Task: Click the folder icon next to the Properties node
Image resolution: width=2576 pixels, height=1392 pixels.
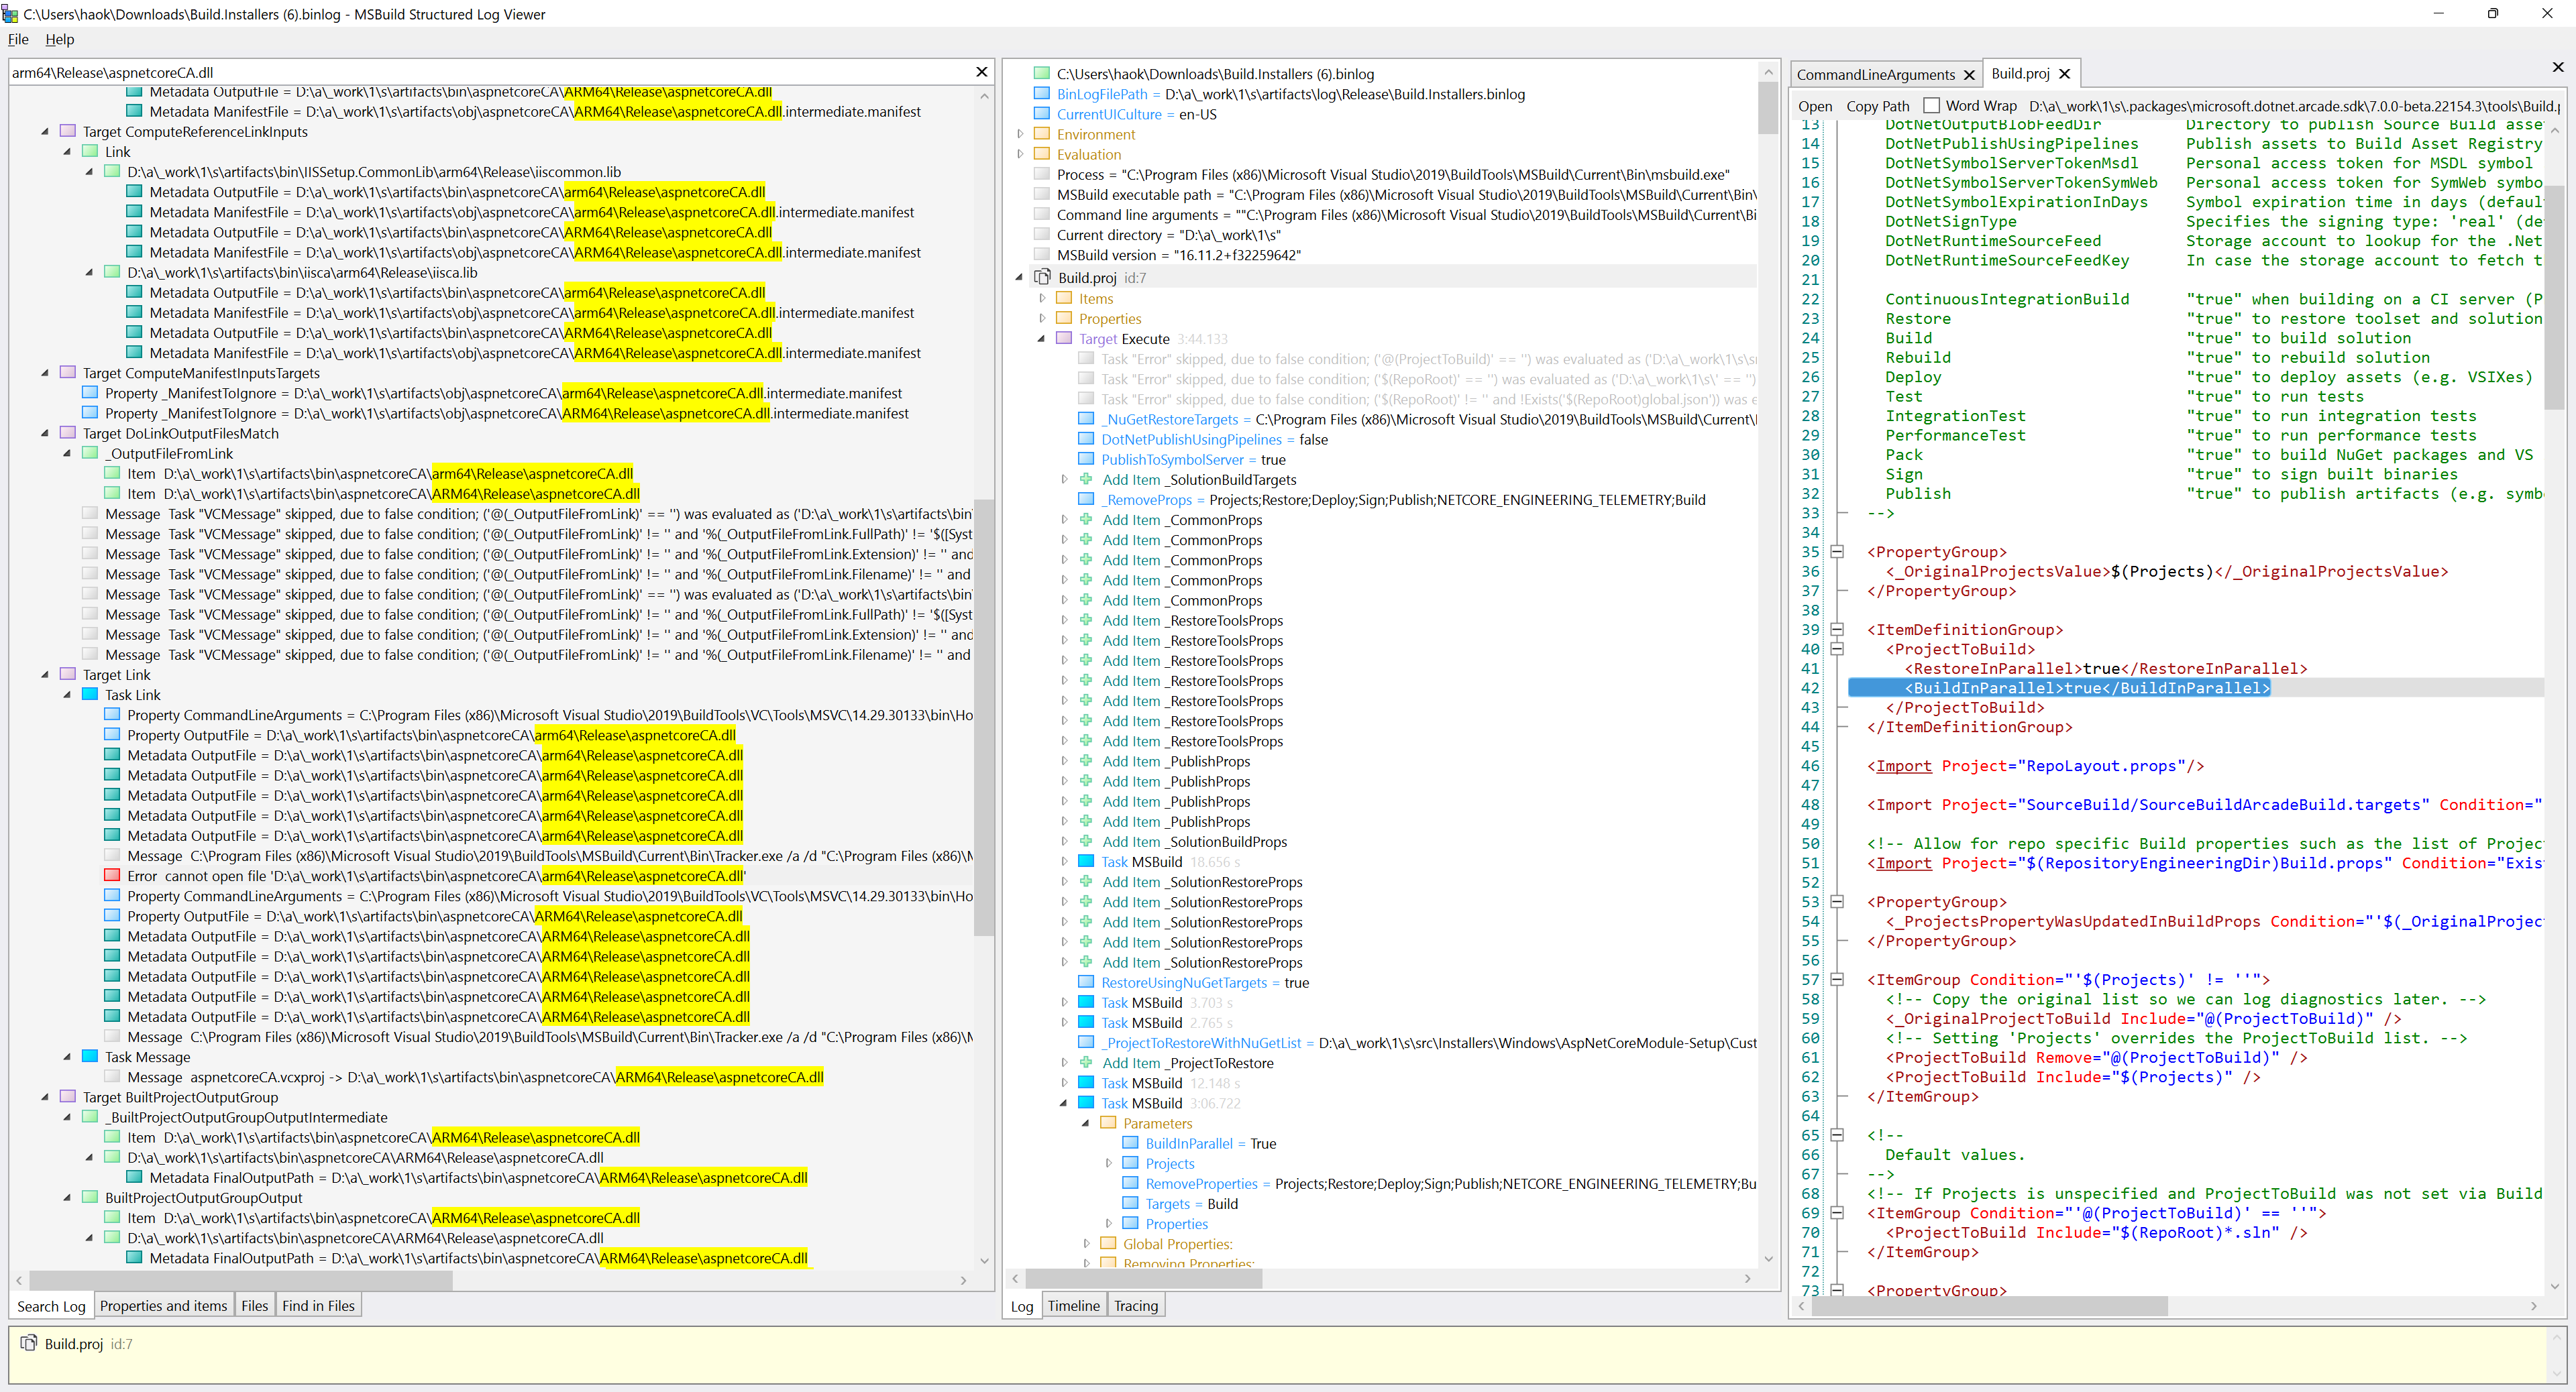Action: 1064,318
